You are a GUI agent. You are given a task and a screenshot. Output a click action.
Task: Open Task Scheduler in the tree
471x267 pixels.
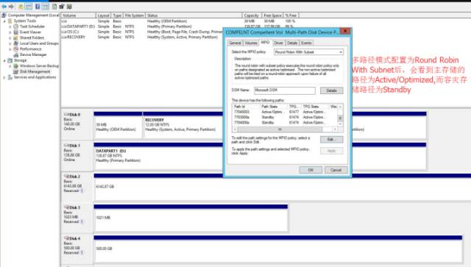(x=32, y=26)
